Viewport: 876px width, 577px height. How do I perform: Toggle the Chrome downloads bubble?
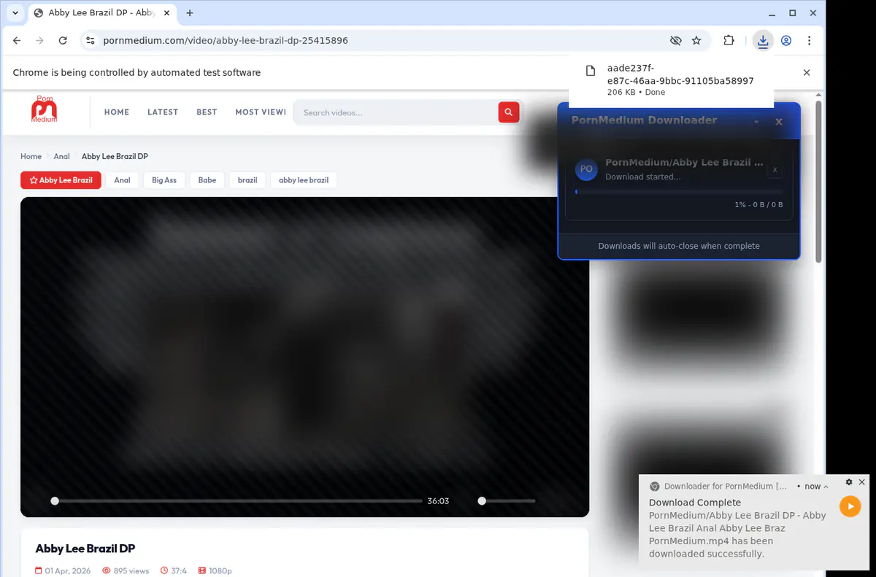click(763, 41)
